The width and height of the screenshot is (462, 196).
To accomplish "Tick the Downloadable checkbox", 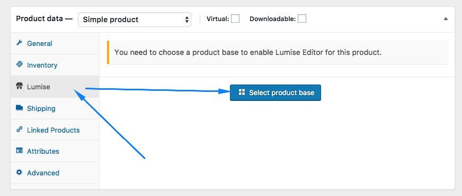I will point(301,19).
